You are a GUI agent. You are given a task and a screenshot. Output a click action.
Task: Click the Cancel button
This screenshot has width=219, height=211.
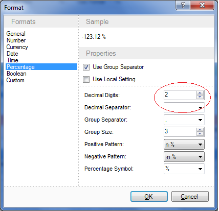click(190, 197)
